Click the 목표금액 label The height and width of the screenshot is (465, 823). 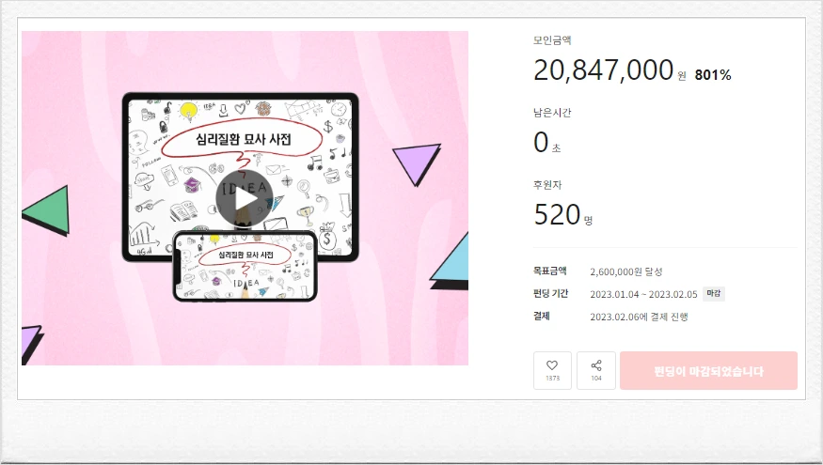click(x=549, y=271)
